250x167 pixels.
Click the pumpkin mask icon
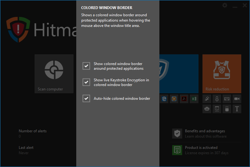207,109
